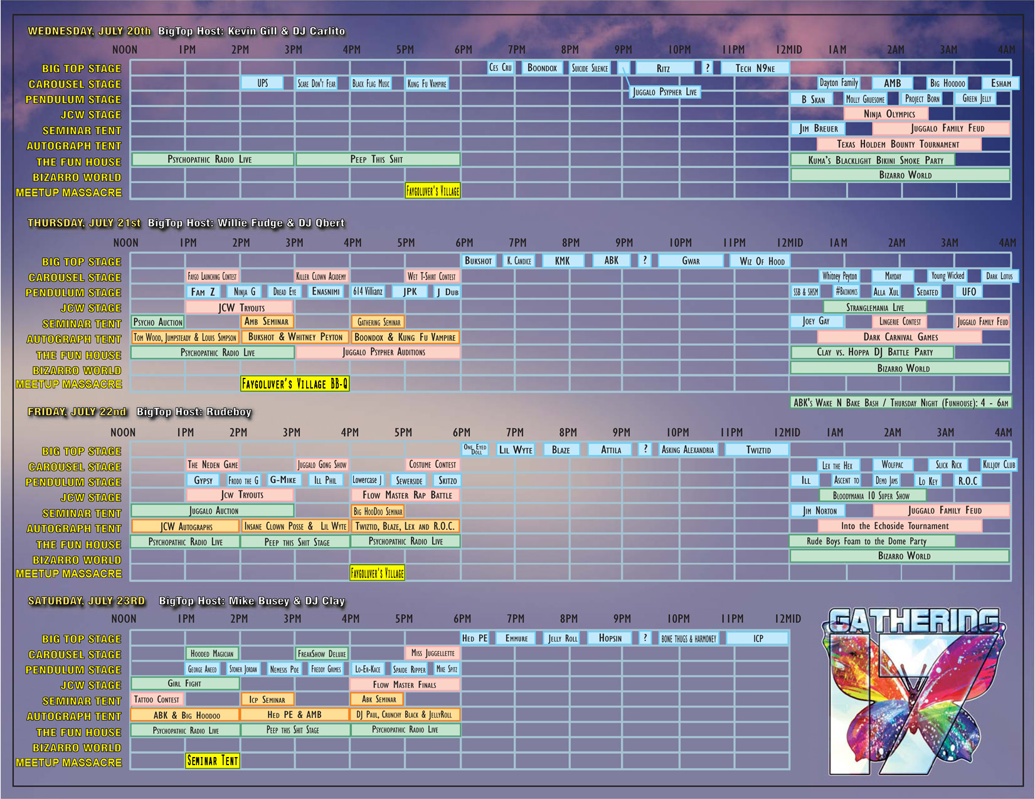
Task: Select Clay vs. Hoppa DJ Battle Party
Action: (874, 352)
